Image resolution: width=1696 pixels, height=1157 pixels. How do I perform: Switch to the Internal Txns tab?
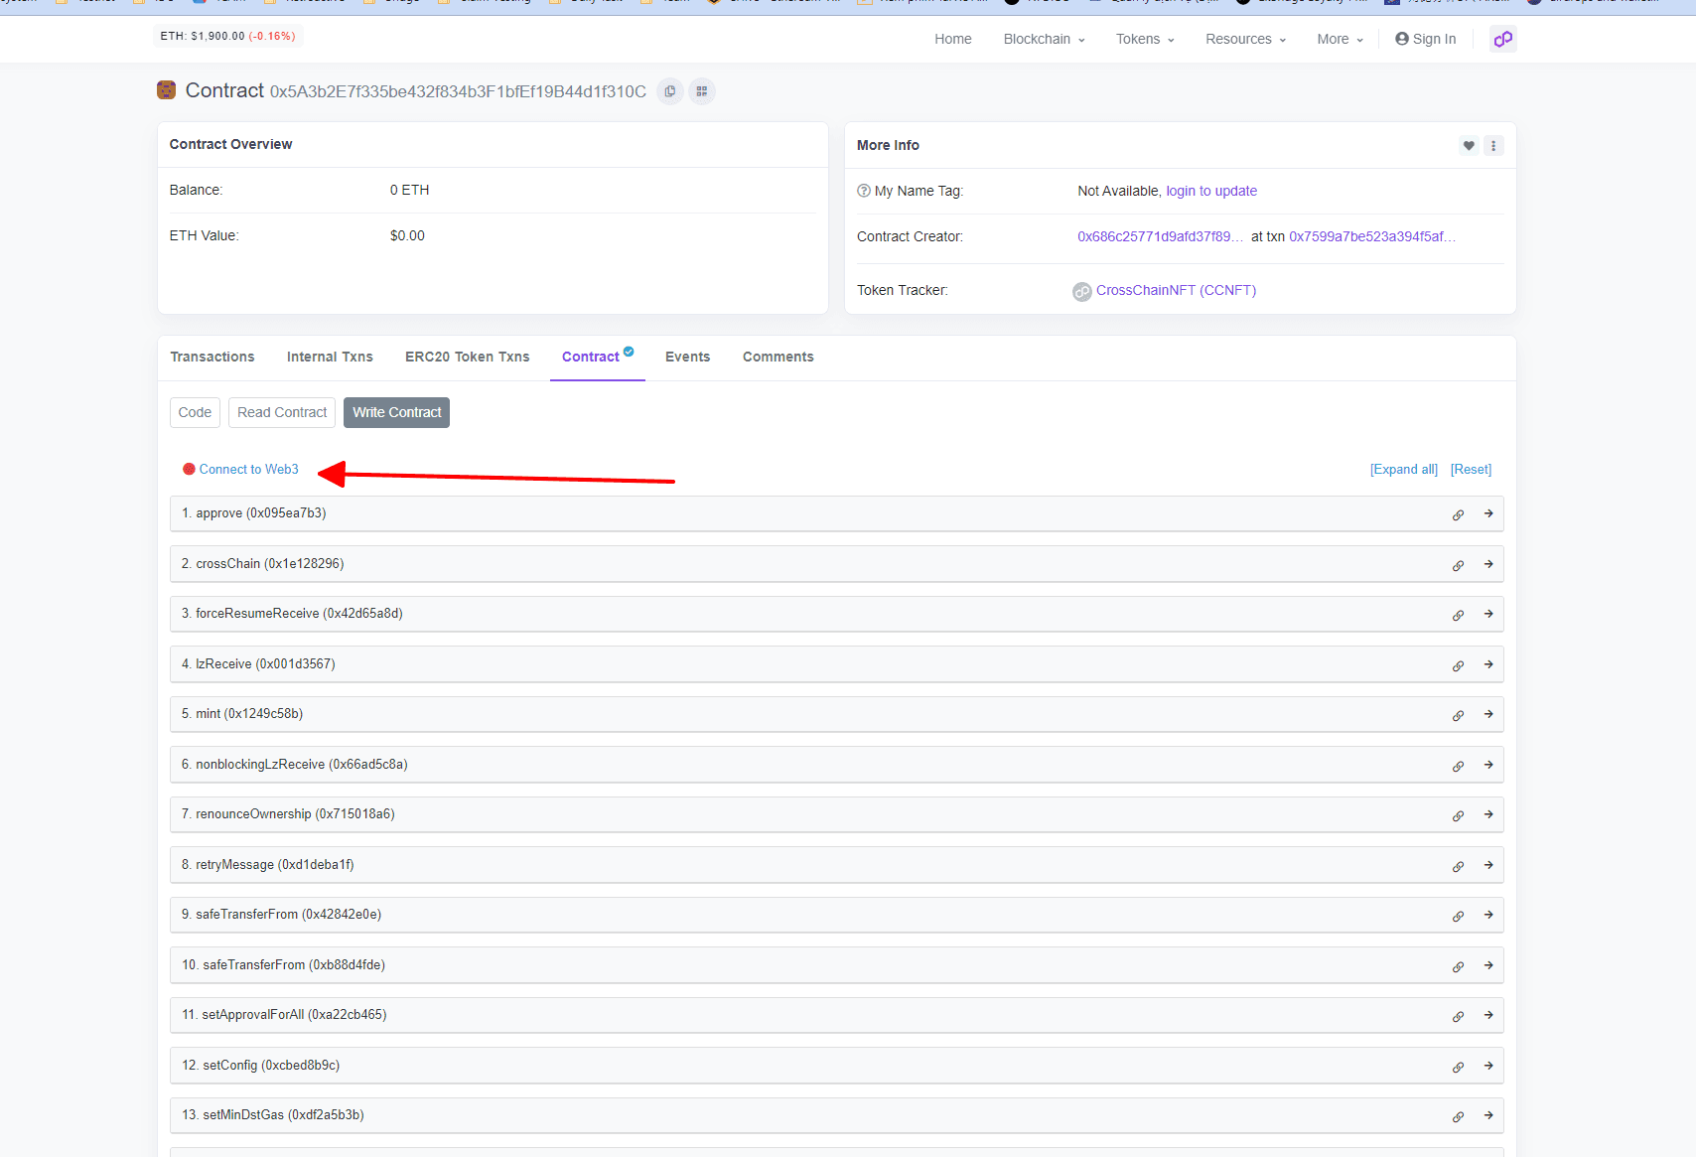(x=330, y=357)
